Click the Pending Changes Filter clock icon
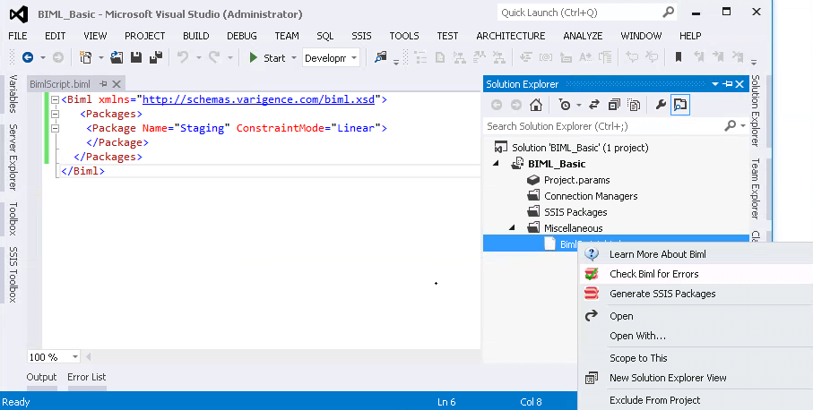813x410 pixels. [565, 105]
